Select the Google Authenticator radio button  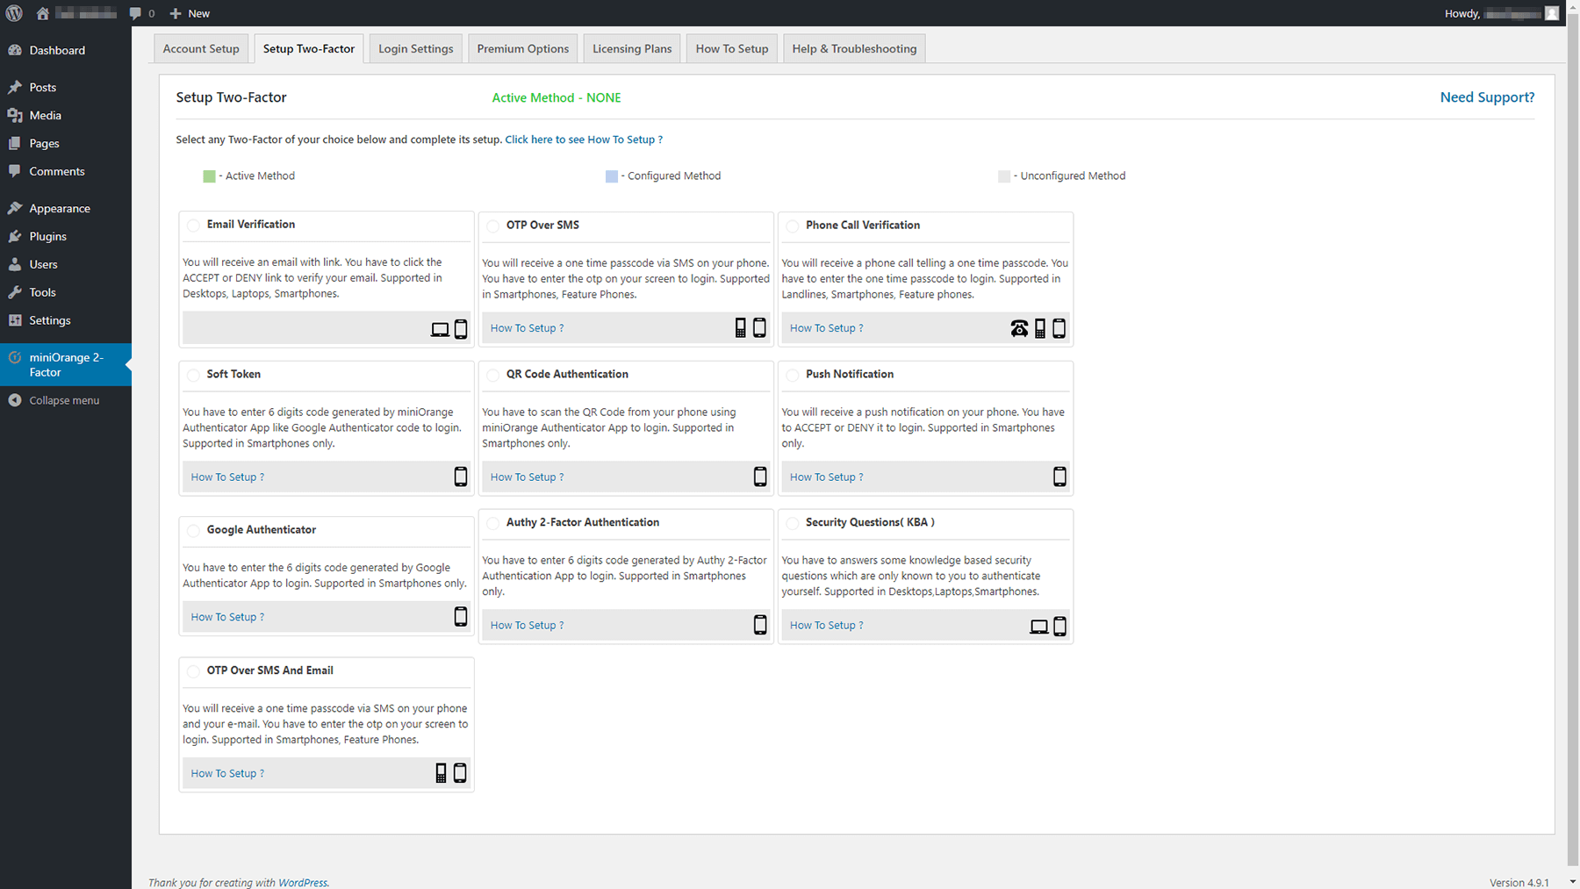(193, 531)
